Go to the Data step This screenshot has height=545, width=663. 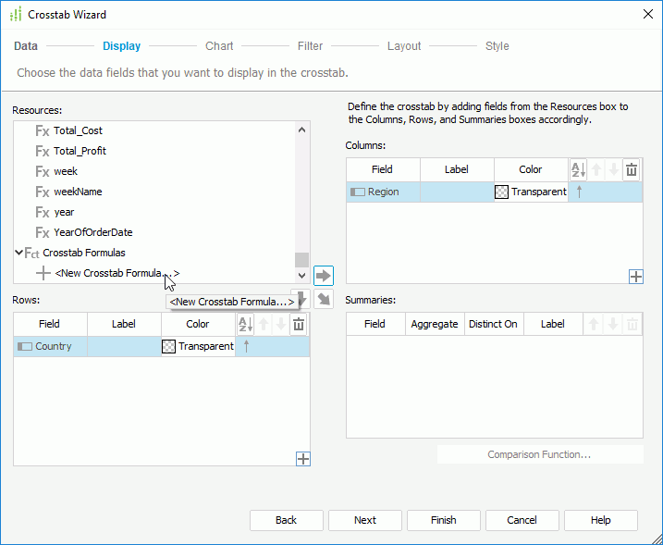(26, 46)
